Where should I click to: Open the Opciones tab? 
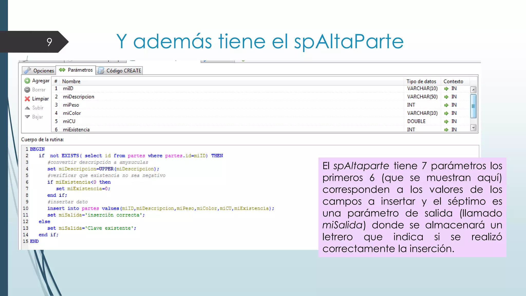[x=39, y=70]
